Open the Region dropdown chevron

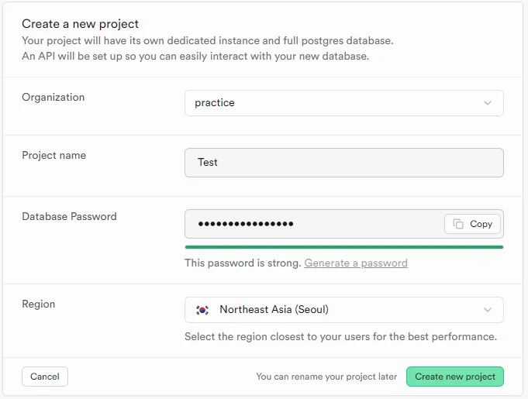(x=488, y=310)
